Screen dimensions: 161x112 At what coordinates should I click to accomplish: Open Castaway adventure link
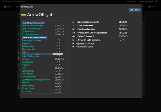26,59
